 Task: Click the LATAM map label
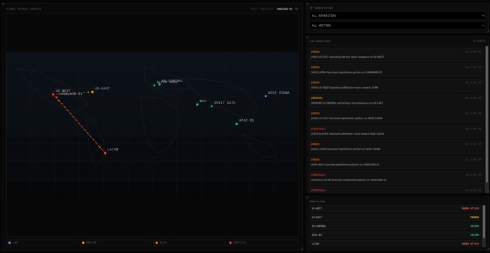point(113,150)
